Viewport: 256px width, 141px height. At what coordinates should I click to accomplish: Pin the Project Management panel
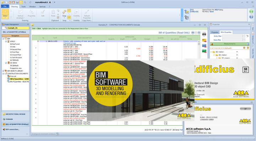click(x=28, y=24)
